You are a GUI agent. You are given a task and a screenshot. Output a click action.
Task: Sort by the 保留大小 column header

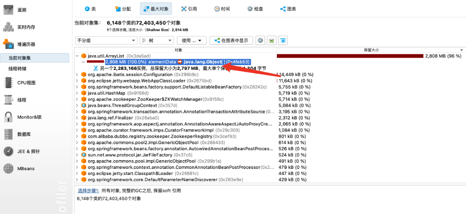point(371,50)
